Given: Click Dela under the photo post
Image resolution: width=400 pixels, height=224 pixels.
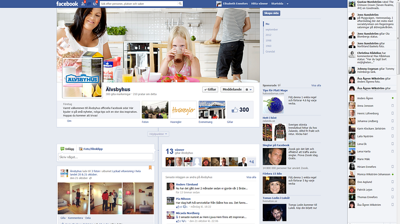Looking at the screenshot, I should pos(88,218).
